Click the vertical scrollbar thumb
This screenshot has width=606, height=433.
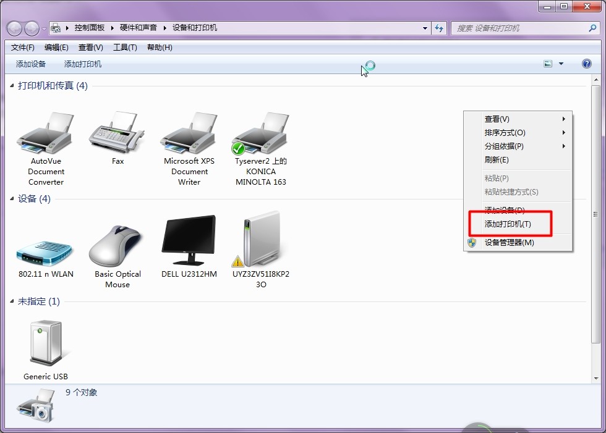point(595,214)
